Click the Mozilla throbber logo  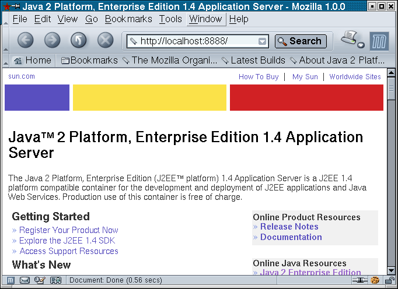379,41
